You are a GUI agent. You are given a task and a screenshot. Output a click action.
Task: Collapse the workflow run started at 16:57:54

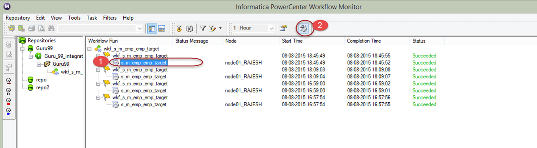click(98, 98)
